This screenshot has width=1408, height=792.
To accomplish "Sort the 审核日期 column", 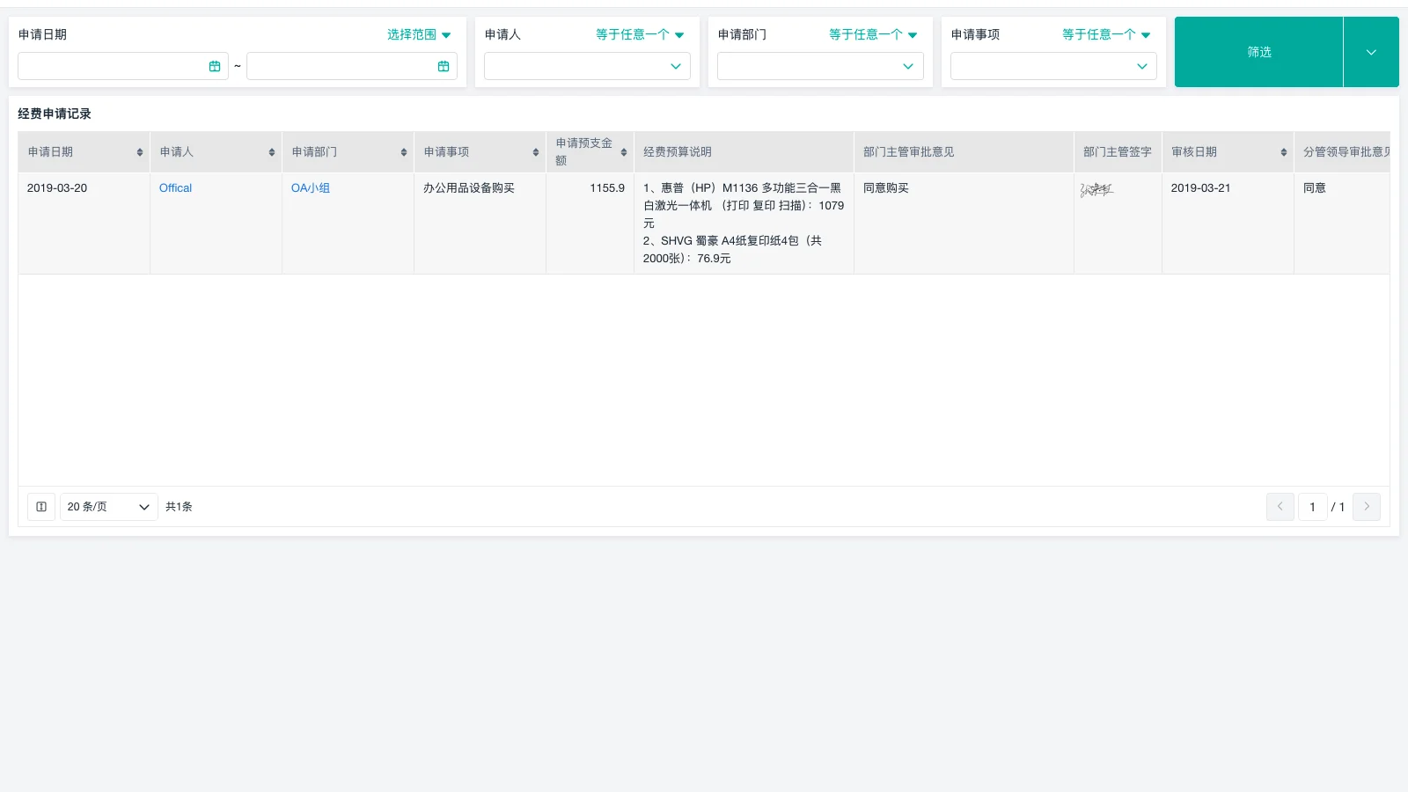I will tap(1283, 151).
